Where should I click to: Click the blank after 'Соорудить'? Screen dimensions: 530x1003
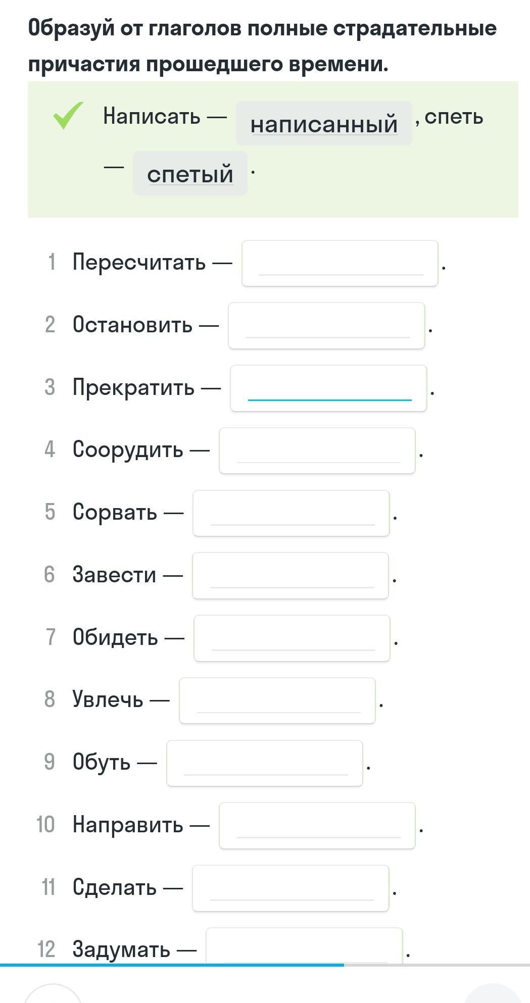[317, 450]
